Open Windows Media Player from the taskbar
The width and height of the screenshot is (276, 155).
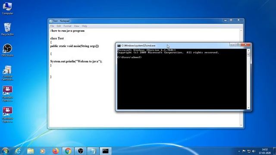click(42, 151)
